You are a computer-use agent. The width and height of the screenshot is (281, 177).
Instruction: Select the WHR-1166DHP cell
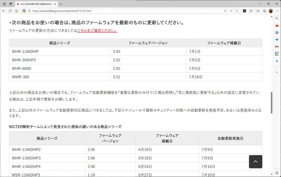click(59, 52)
